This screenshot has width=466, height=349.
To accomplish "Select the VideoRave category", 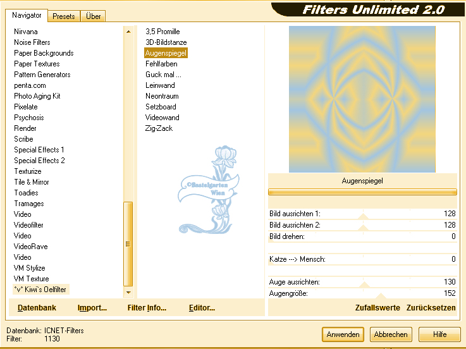I will click(30, 247).
